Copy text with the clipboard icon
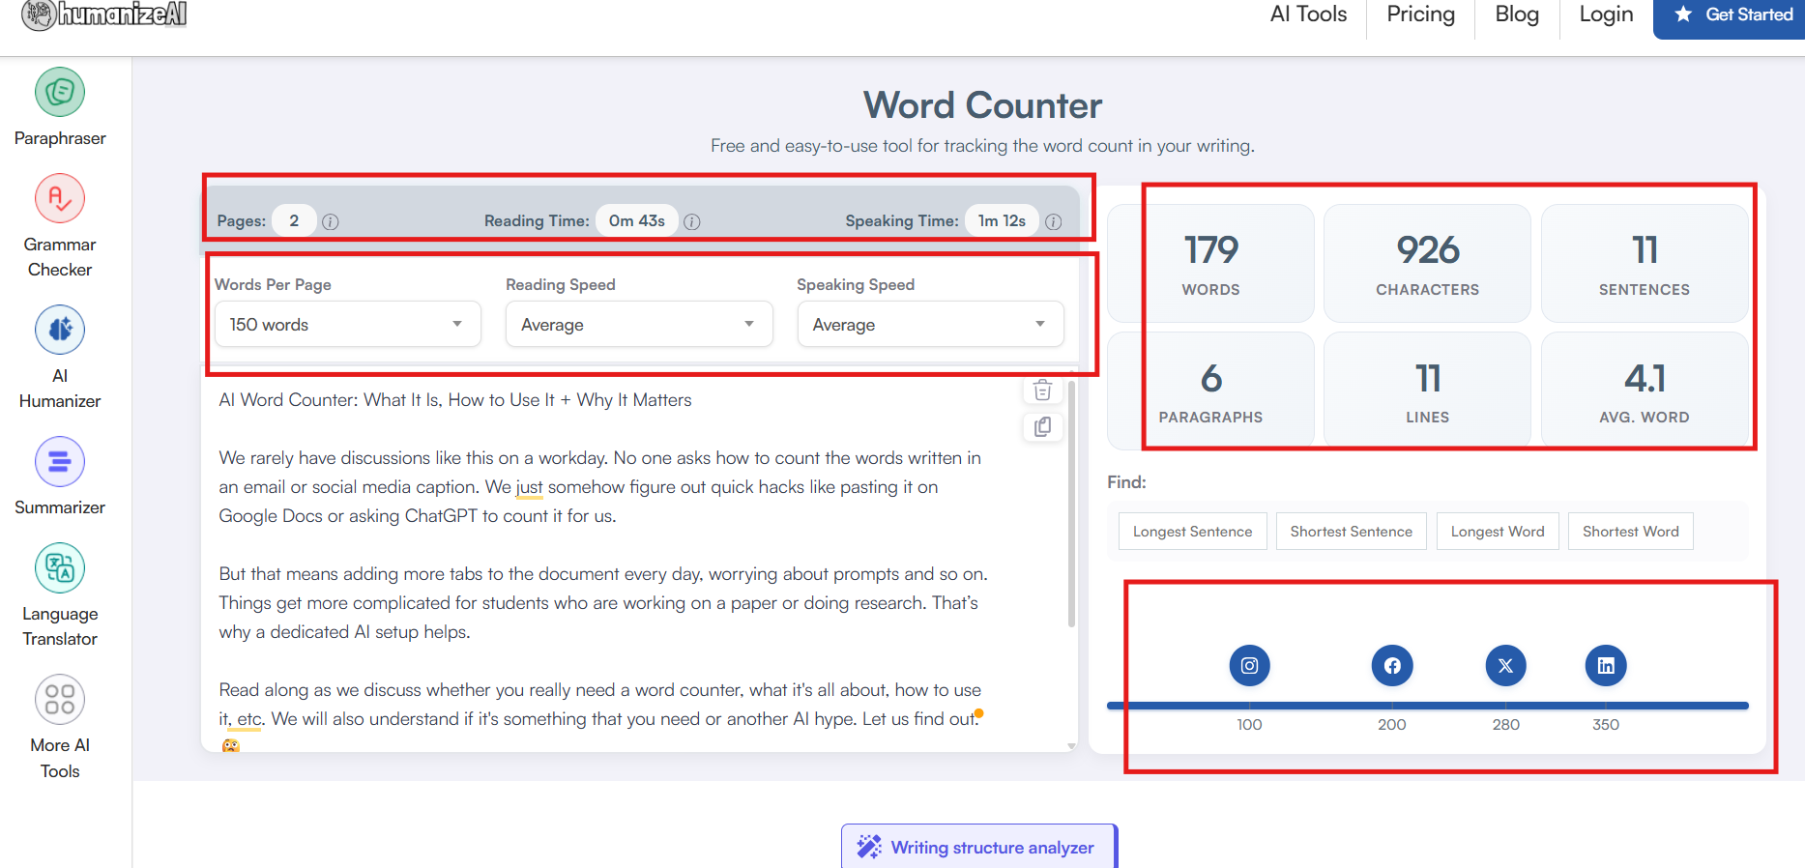 coord(1042,427)
